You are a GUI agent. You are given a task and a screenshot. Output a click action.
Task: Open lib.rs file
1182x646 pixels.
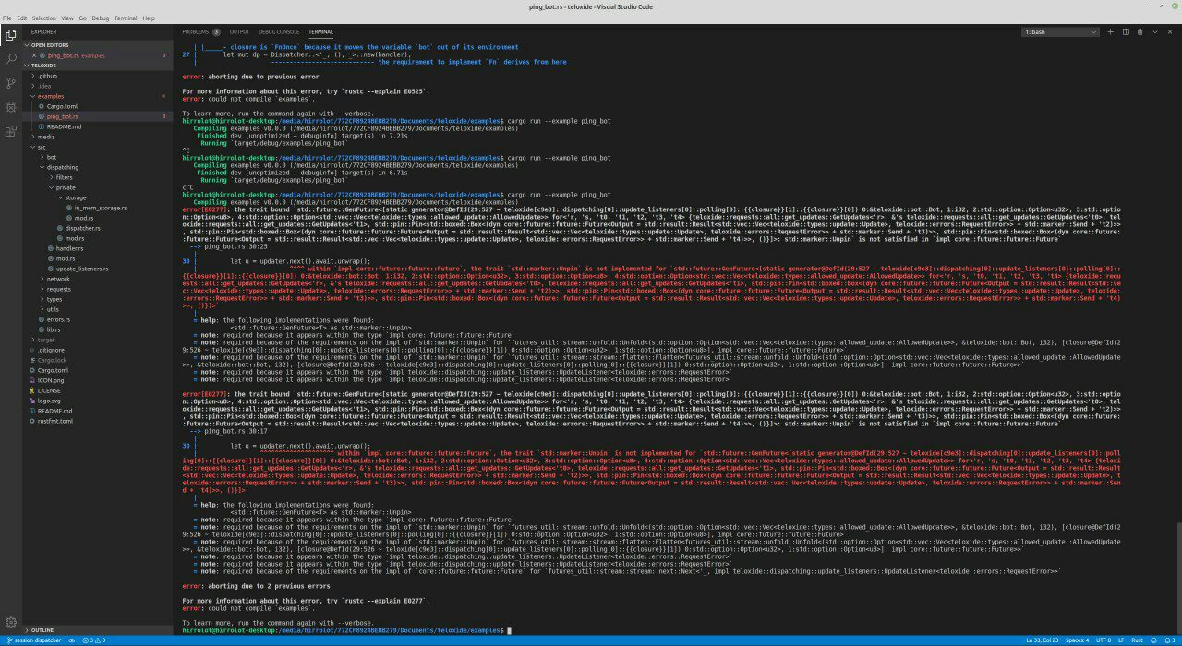tap(54, 329)
